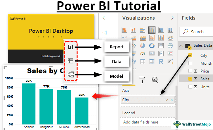Check the Month field checkbox
213x130 pixels.
(190, 63)
